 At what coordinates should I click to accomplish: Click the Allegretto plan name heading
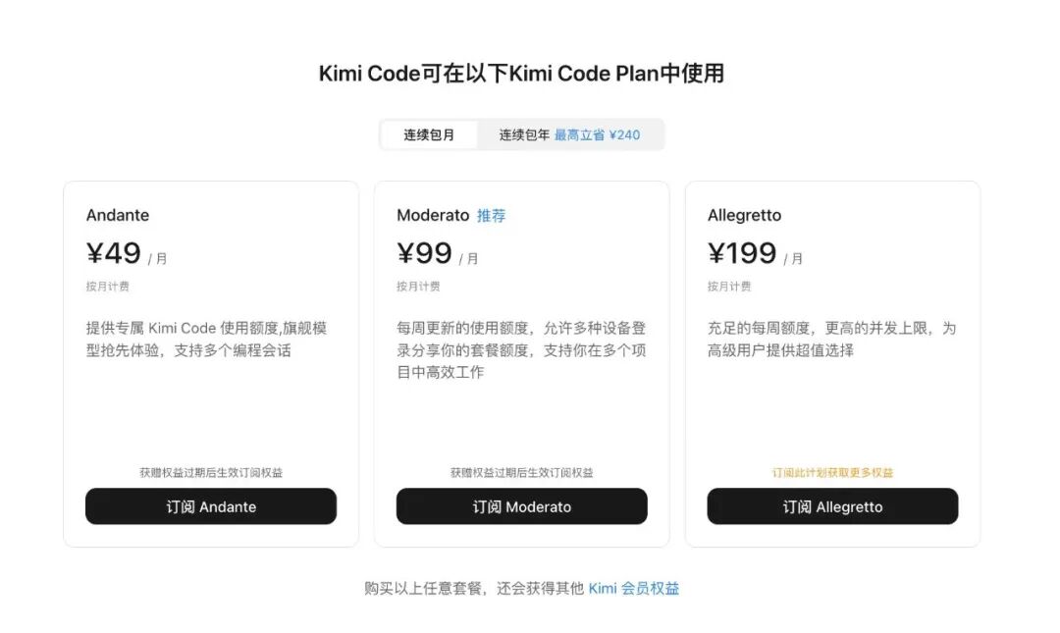pyautogui.click(x=744, y=215)
